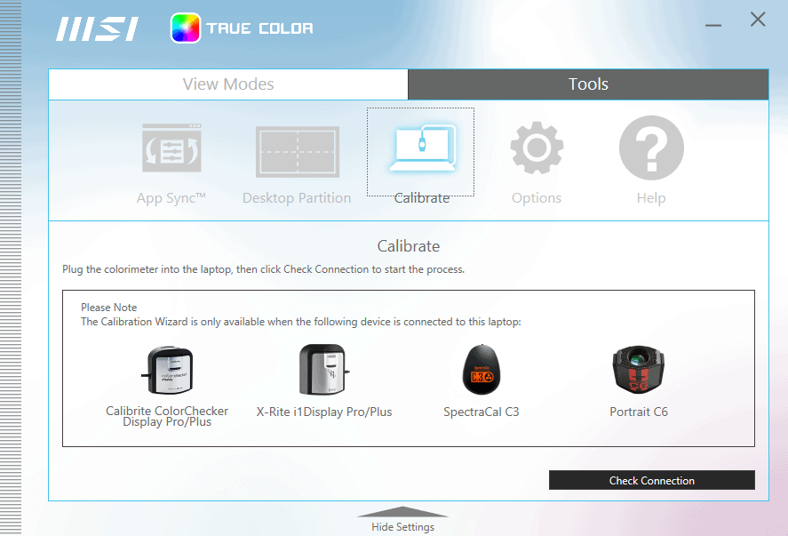Open the Options gear icon
788x536 pixels.
pos(537,148)
